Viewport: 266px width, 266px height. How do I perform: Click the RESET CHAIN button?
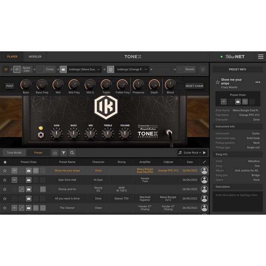point(195,86)
